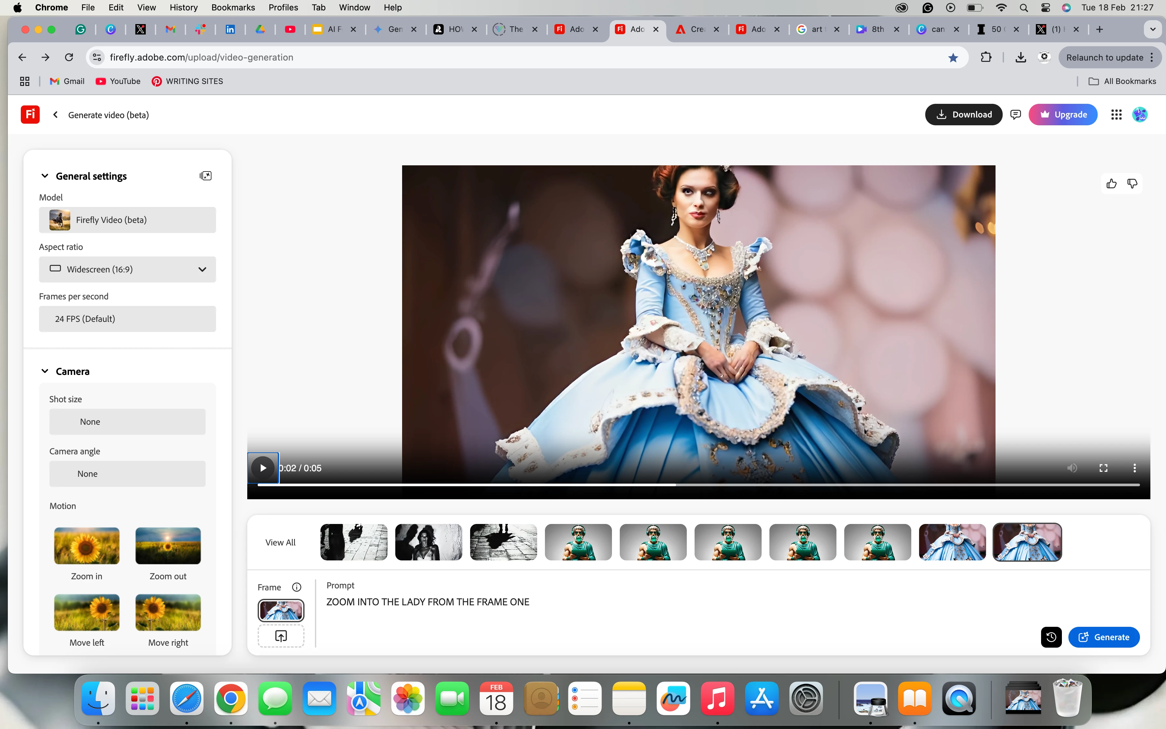Collapse the Camera section
Viewport: 1166px width, 729px height.
(45, 371)
